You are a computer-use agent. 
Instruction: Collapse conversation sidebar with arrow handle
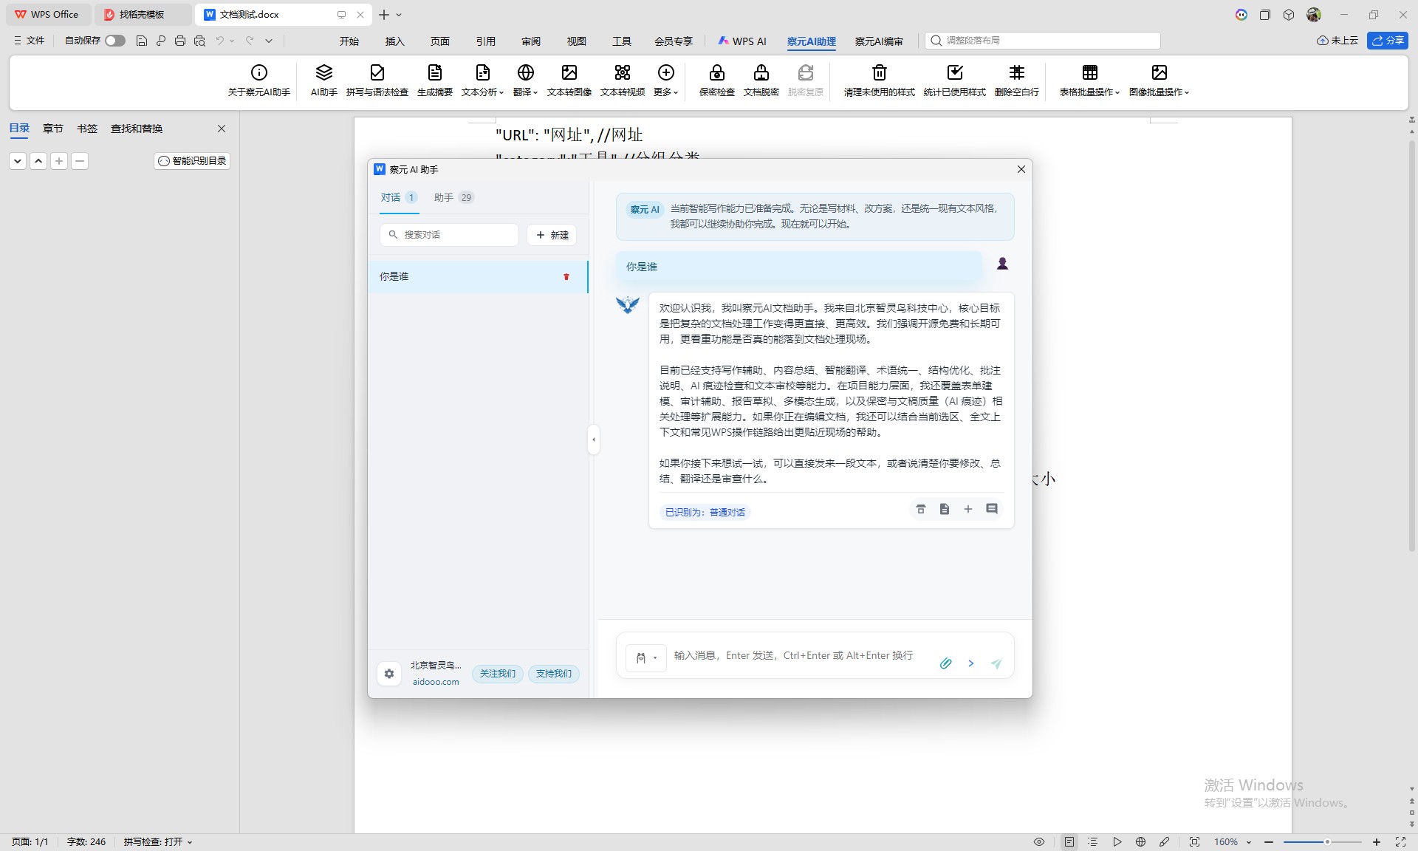tap(593, 440)
